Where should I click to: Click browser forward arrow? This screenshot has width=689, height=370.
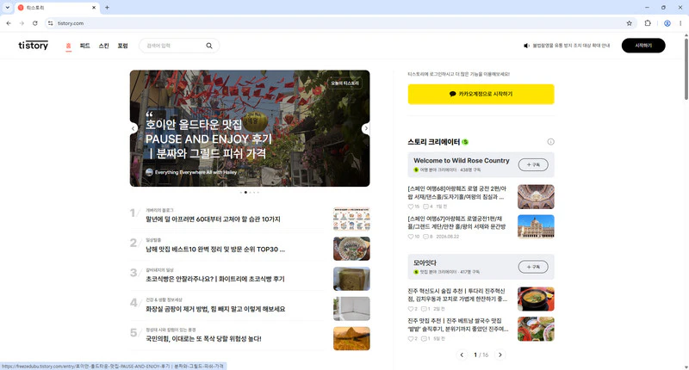tap(22, 23)
